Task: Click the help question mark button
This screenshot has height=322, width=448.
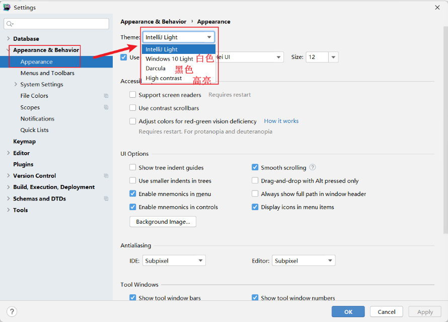Action: 12,311
